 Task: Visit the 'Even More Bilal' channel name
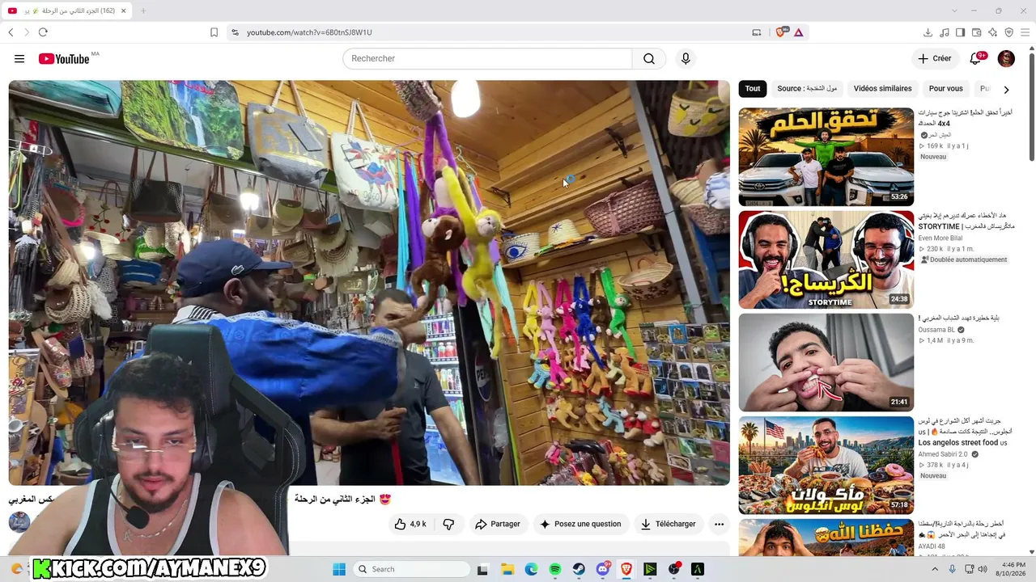940,238
